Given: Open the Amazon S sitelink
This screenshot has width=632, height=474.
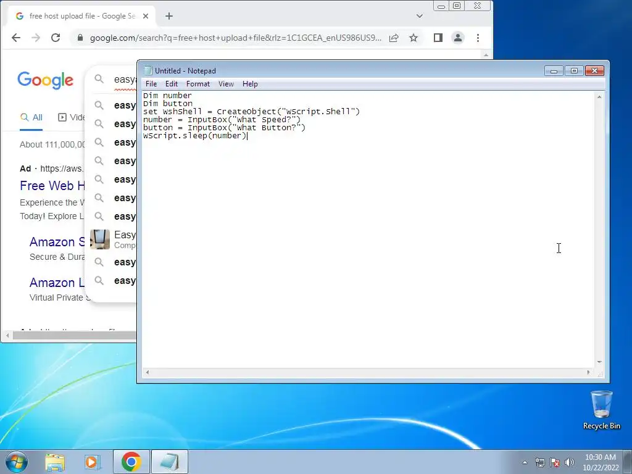Looking at the screenshot, I should pyautogui.click(x=57, y=242).
